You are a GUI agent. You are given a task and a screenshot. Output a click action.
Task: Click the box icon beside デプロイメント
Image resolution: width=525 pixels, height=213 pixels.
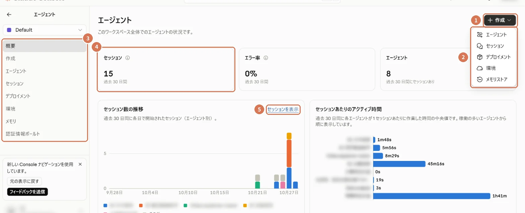click(479, 57)
